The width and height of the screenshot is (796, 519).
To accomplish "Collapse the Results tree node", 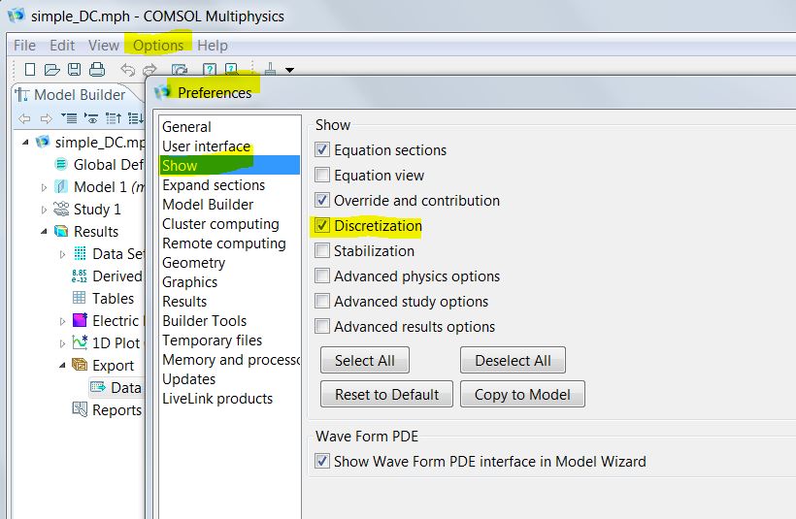I will [44, 232].
